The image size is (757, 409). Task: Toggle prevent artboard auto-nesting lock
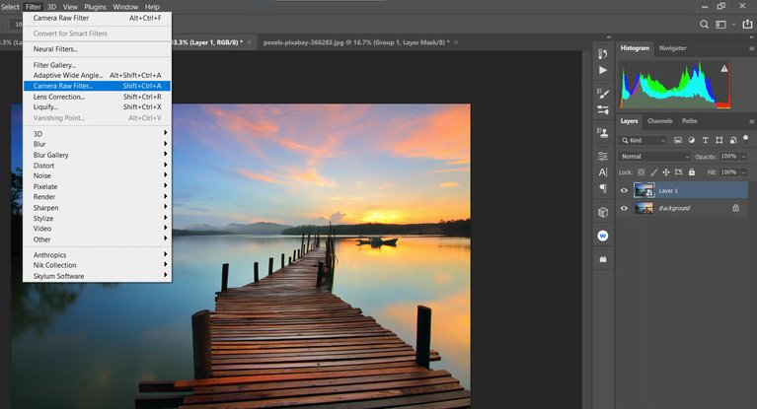679,172
